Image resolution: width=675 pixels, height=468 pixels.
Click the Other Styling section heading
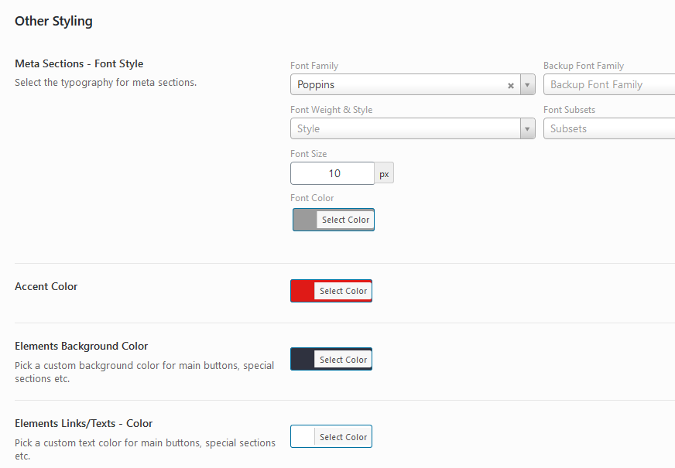[x=53, y=21]
